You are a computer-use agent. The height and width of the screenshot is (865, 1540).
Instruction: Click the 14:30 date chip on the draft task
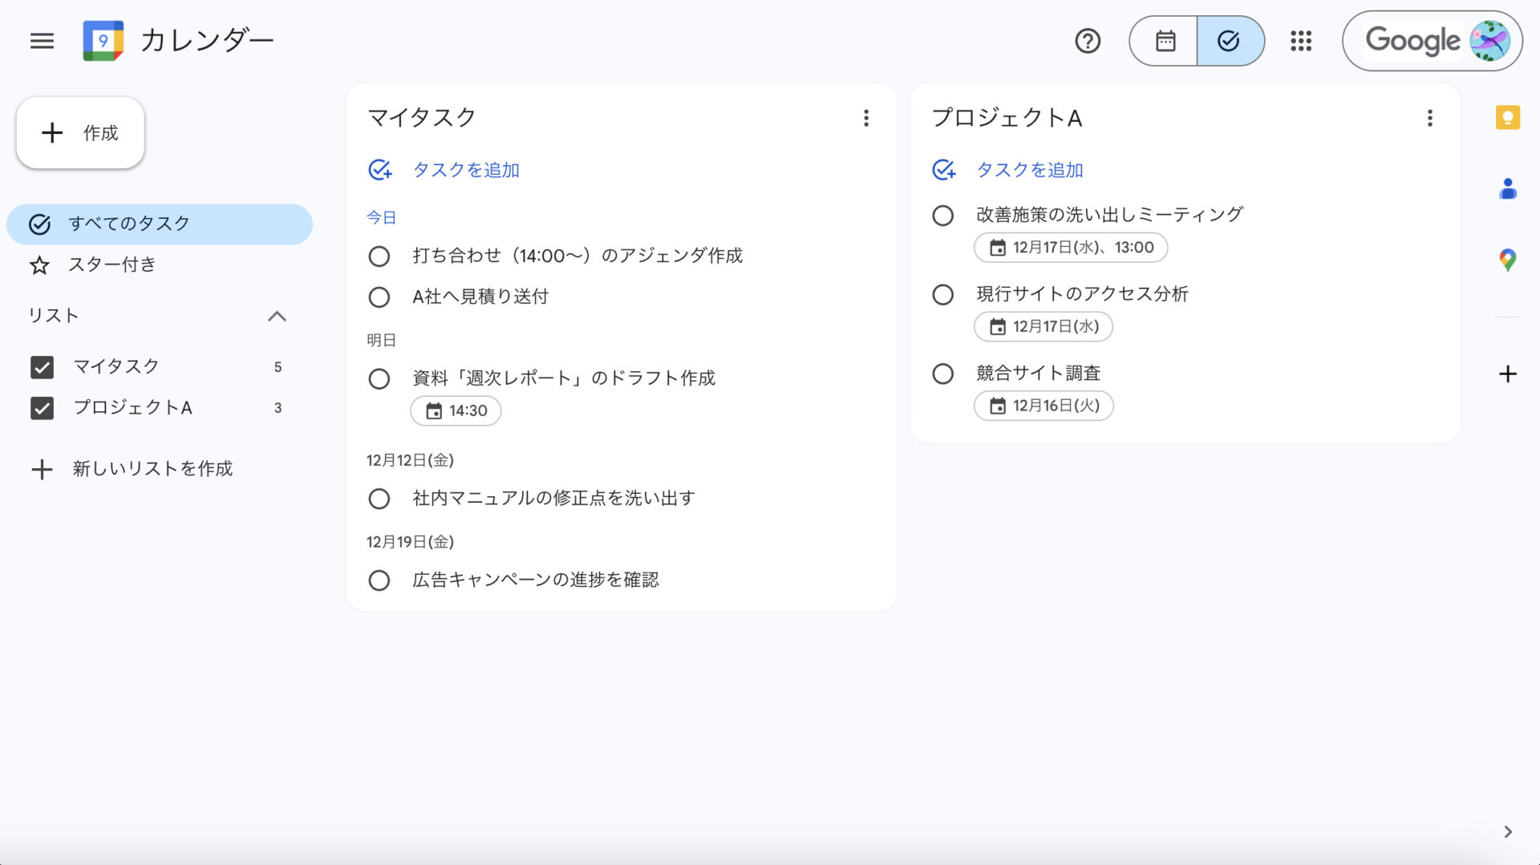(x=456, y=410)
